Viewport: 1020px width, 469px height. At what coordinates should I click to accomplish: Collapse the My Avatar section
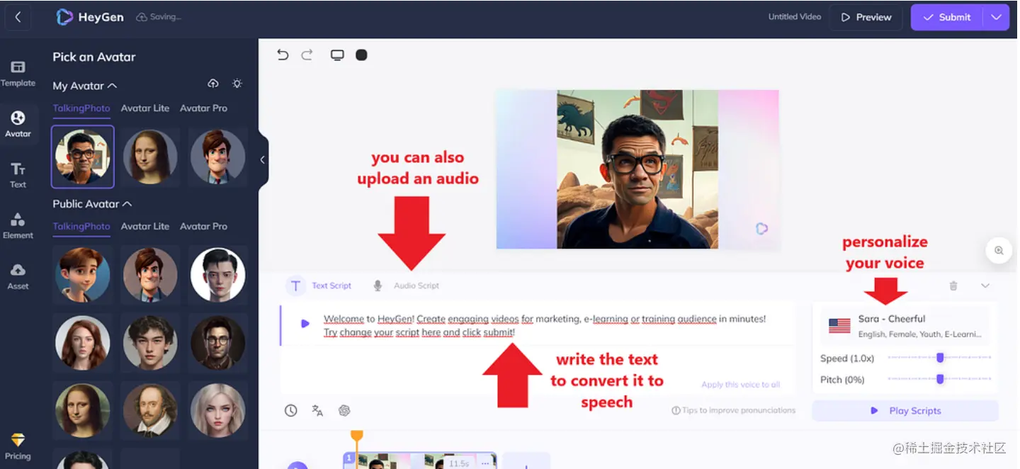pyautogui.click(x=112, y=86)
